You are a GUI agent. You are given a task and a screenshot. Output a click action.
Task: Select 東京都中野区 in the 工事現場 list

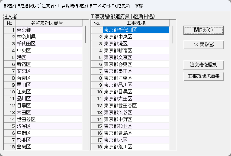(x=136, y=120)
